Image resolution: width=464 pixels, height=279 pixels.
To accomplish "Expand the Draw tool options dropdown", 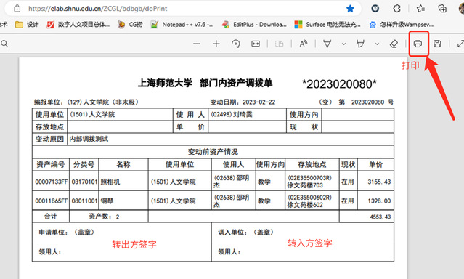I will pos(343,44).
